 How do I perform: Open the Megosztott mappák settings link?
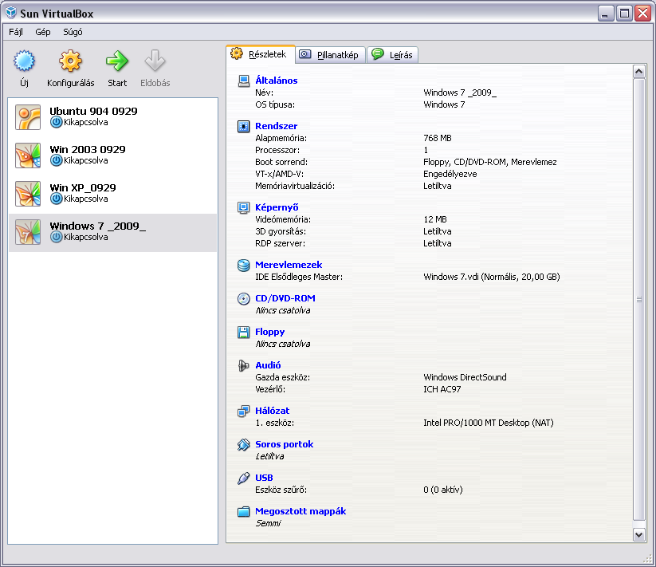tap(301, 512)
